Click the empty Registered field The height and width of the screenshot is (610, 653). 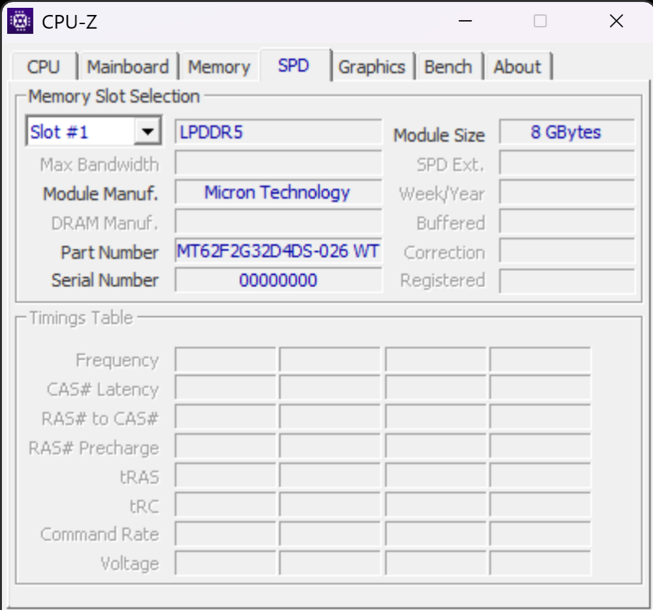566,281
